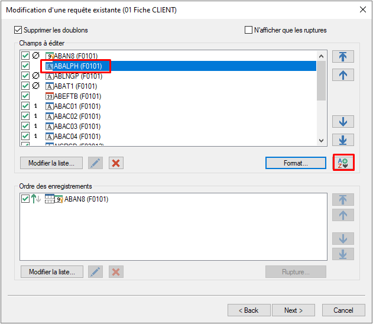Click the grid icon in ABAN8 sort row
This screenshot has height=324, width=373.
tap(50, 199)
